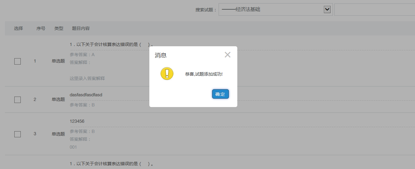Viewport: 415px width, 169px height.
Task: Expand the 搜索试题 dropdown arrow
Action: 327,10
